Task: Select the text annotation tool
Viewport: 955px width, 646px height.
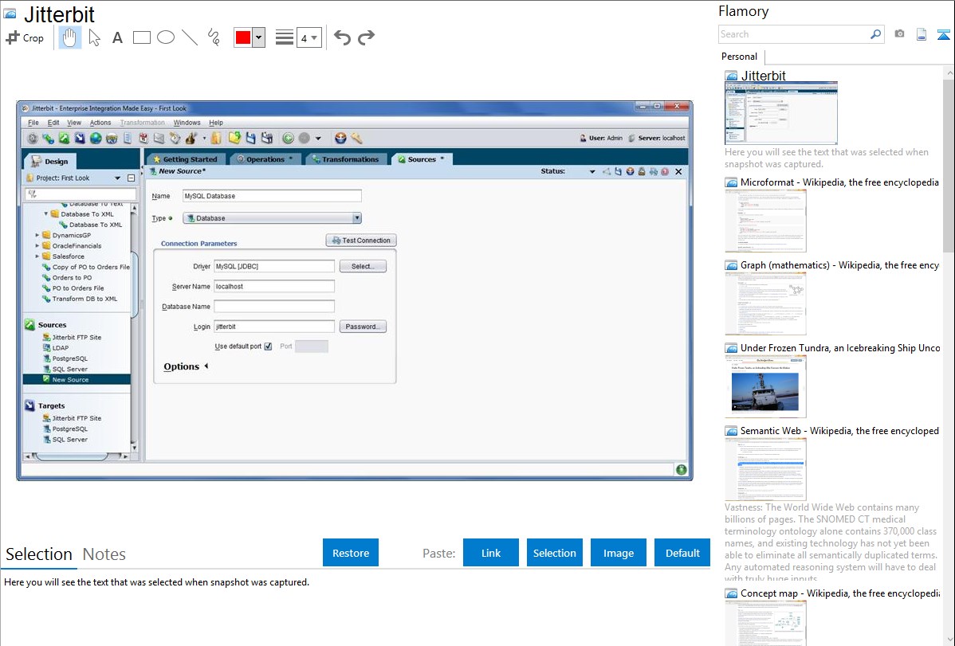Action: click(x=117, y=37)
